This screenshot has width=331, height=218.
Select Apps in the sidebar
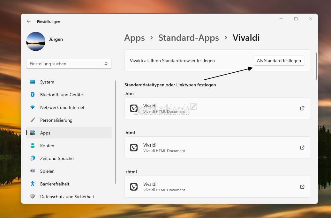[69, 133]
